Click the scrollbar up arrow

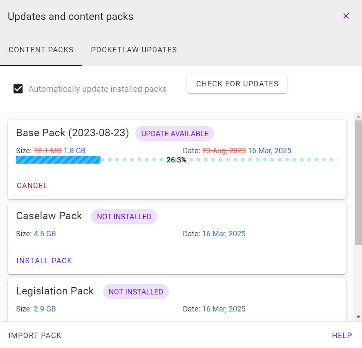(358, 117)
